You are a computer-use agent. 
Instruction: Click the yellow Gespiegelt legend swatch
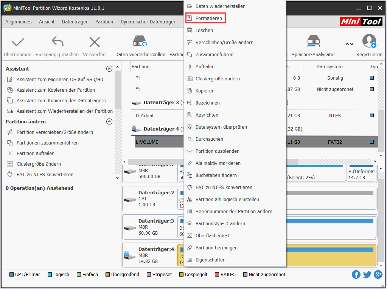click(x=182, y=274)
